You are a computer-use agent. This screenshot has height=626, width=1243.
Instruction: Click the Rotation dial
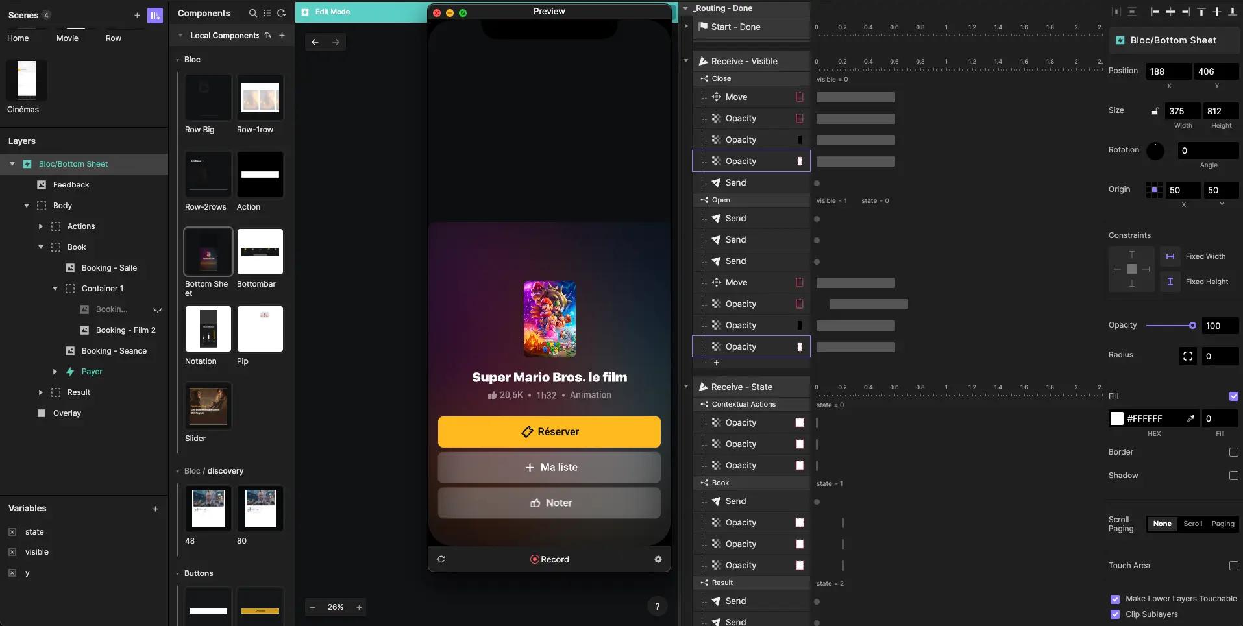(1155, 151)
